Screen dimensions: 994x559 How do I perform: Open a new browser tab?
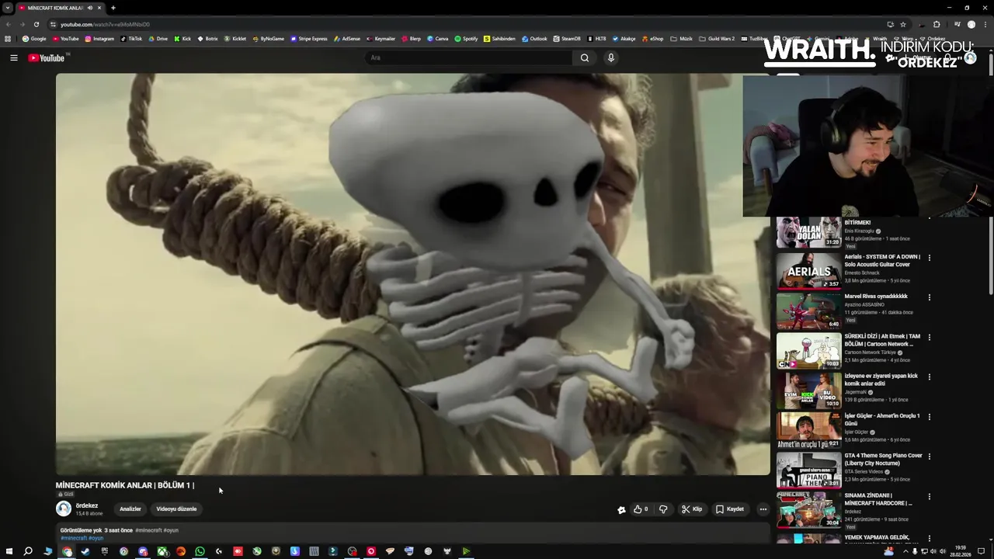(113, 8)
